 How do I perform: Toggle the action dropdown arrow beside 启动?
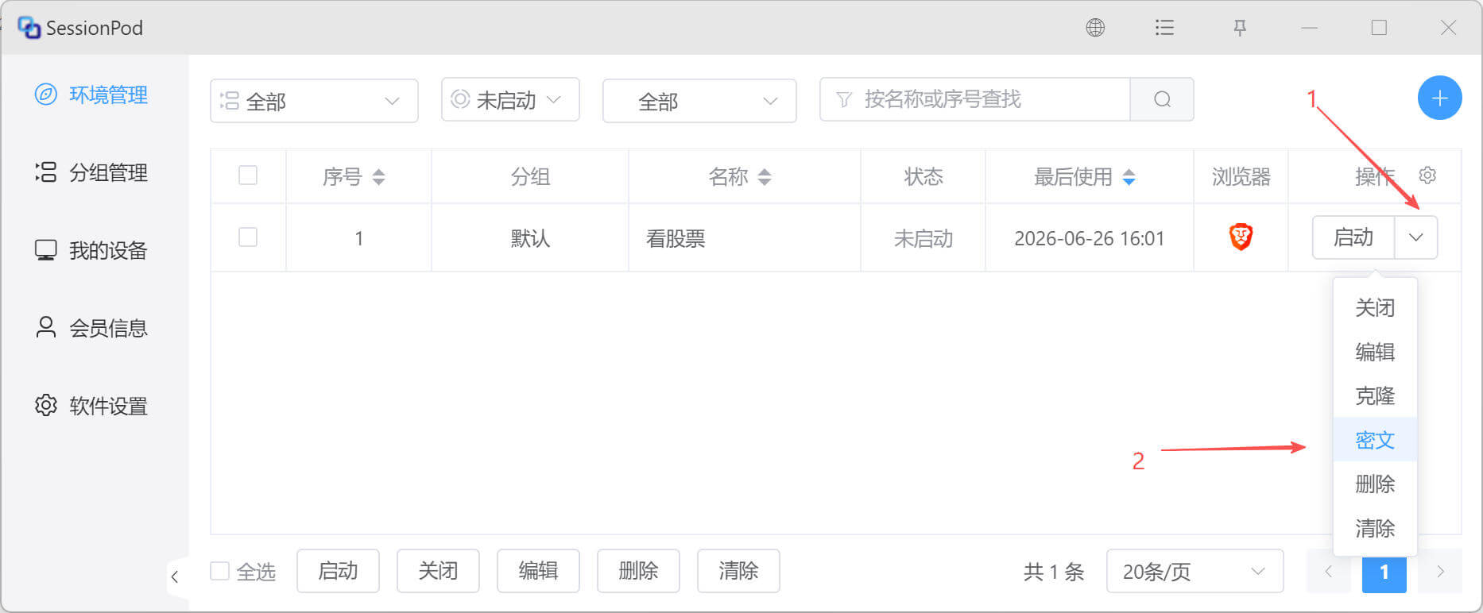click(x=1415, y=237)
